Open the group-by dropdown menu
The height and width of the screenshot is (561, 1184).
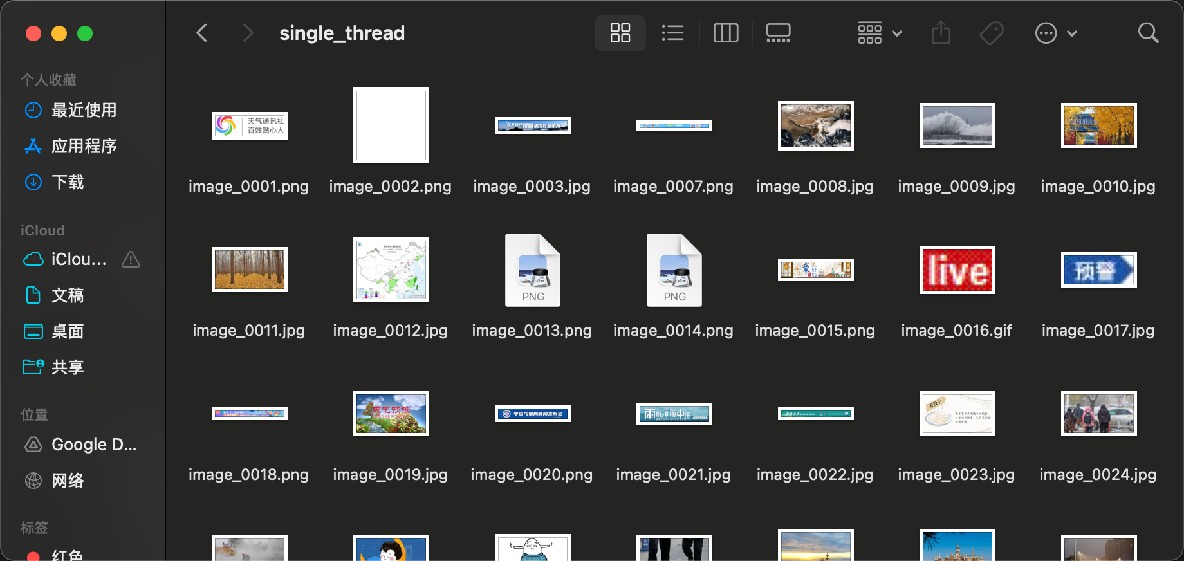point(880,33)
